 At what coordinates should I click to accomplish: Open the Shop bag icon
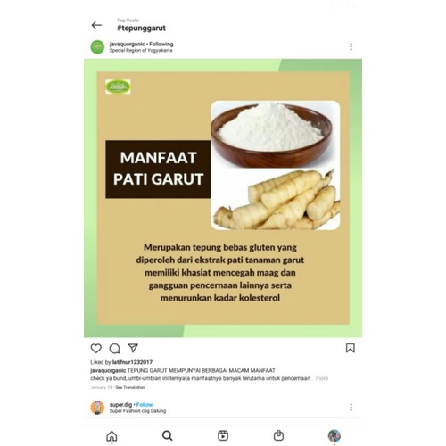[x=278, y=435]
